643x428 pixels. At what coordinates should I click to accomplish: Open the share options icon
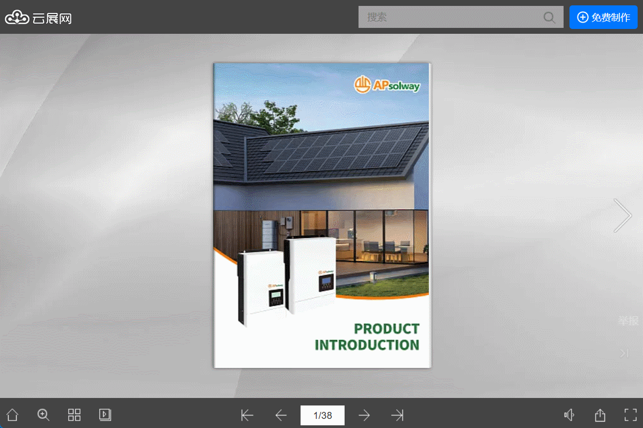coord(600,415)
